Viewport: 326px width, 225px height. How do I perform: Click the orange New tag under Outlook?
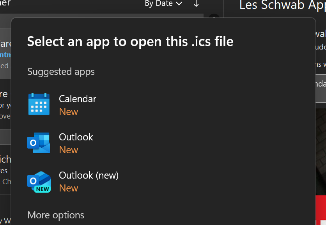69,150
